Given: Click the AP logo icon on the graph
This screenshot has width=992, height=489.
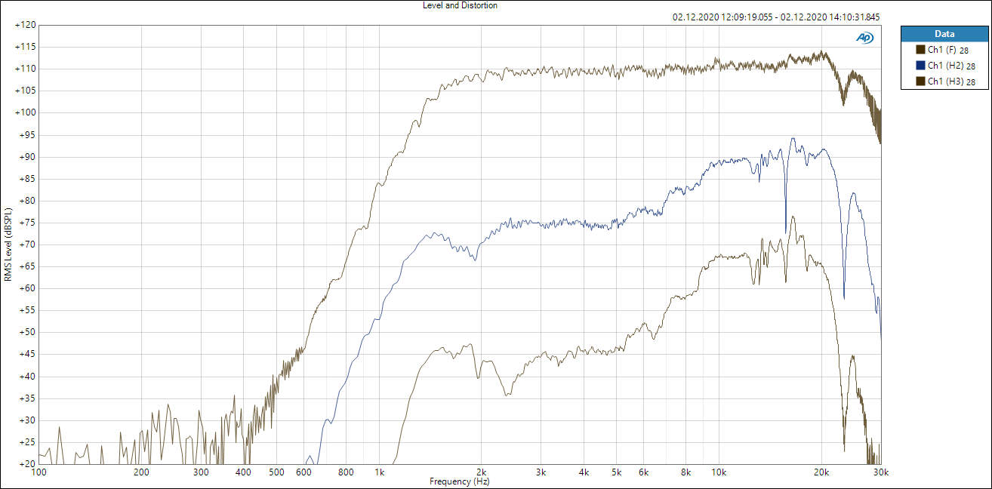Looking at the screenshot, I should pos(865,37).
